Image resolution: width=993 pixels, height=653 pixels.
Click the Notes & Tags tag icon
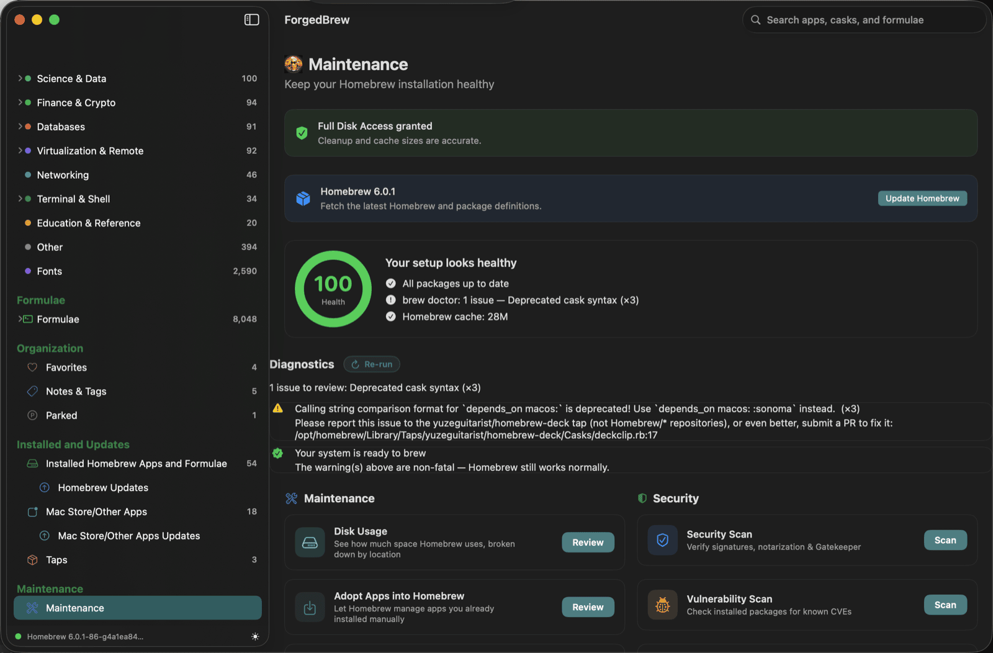pos(32,391)
